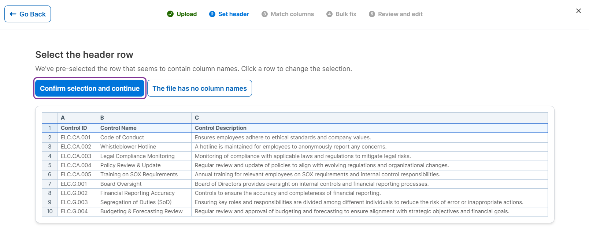Confirm selection and continue
The height and width of the screenshot is (237, 589).
[90, 88]
